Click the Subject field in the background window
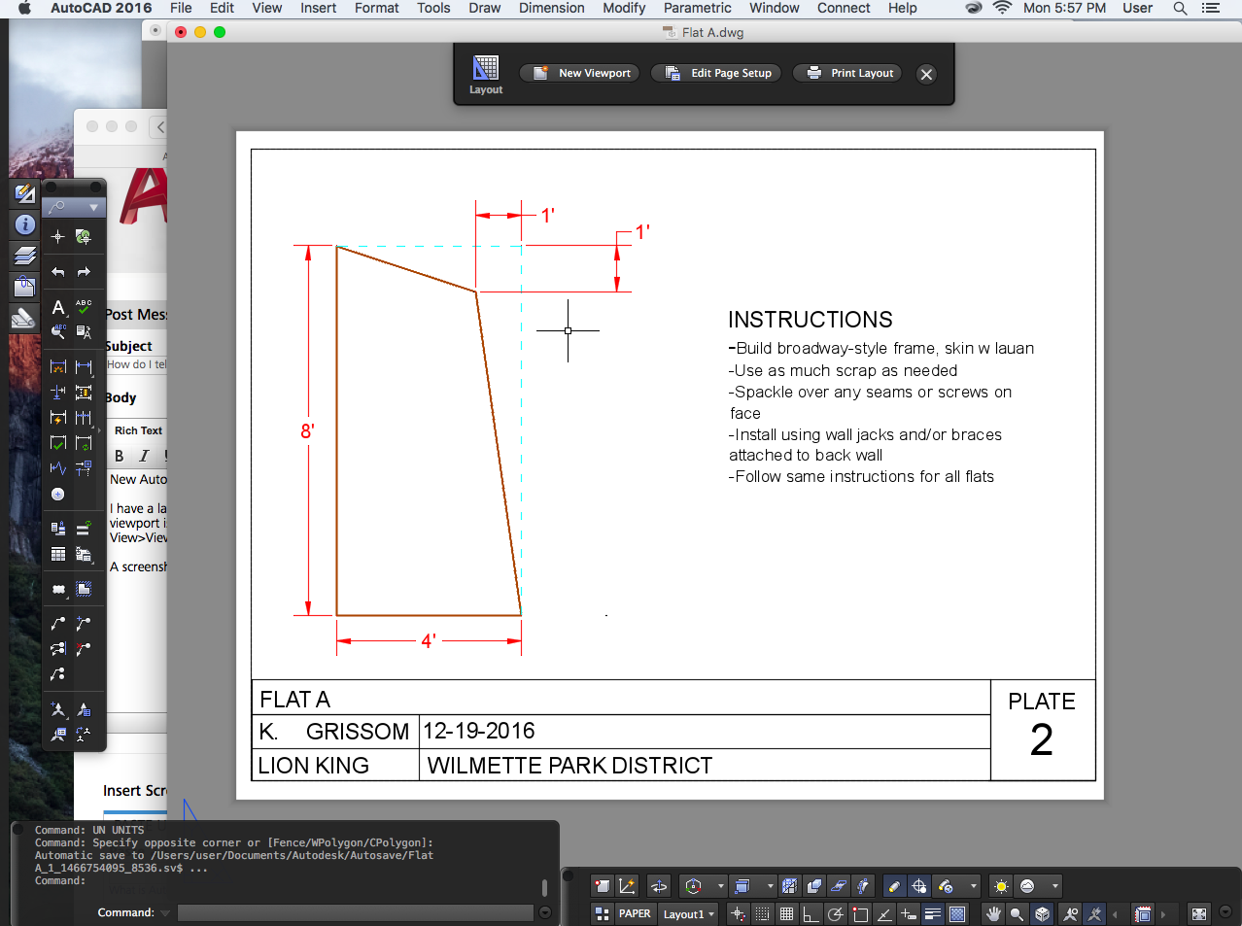The image size is (1242, 926). (x=136, y=364)
